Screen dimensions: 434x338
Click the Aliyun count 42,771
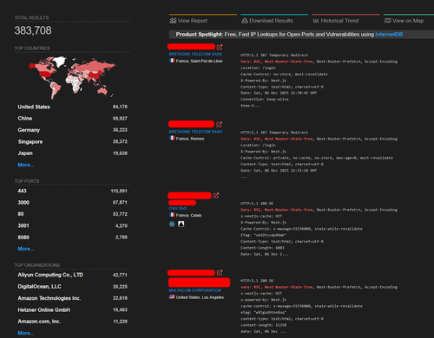(120, 275)
